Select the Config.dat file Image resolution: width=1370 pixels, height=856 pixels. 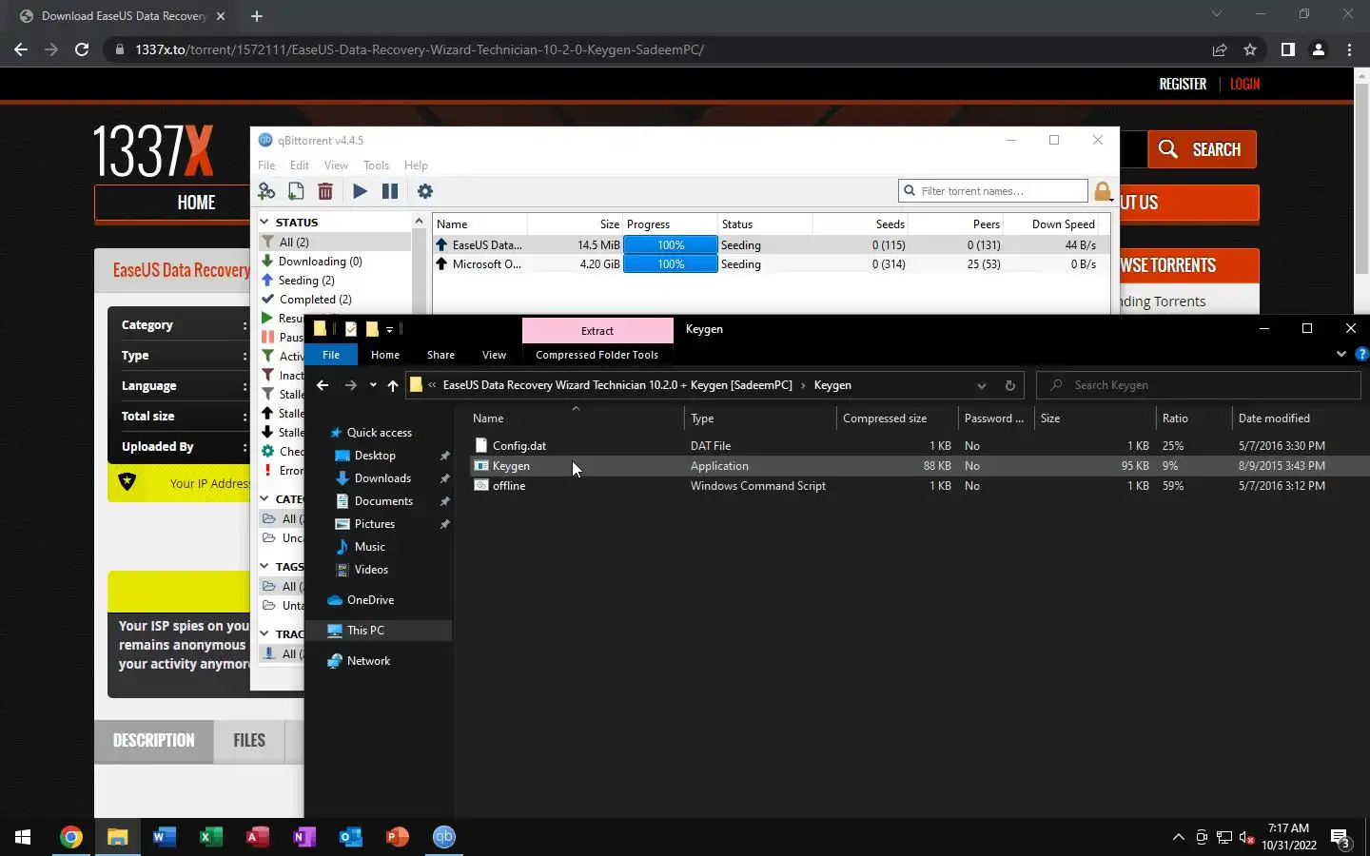pos(519,445)
